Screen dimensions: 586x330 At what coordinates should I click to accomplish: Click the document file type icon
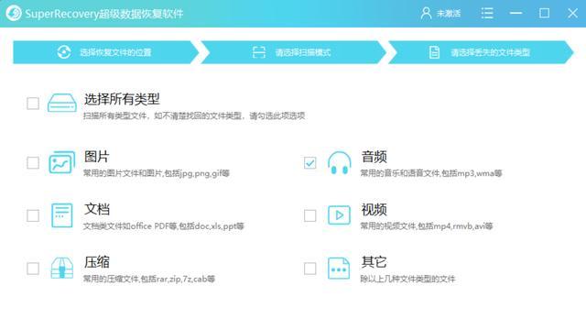click(x=61, y=215)
